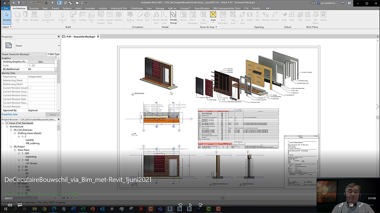Choose the Dormer opening tool
The image size is (380, 213).
tap(275, 17)
